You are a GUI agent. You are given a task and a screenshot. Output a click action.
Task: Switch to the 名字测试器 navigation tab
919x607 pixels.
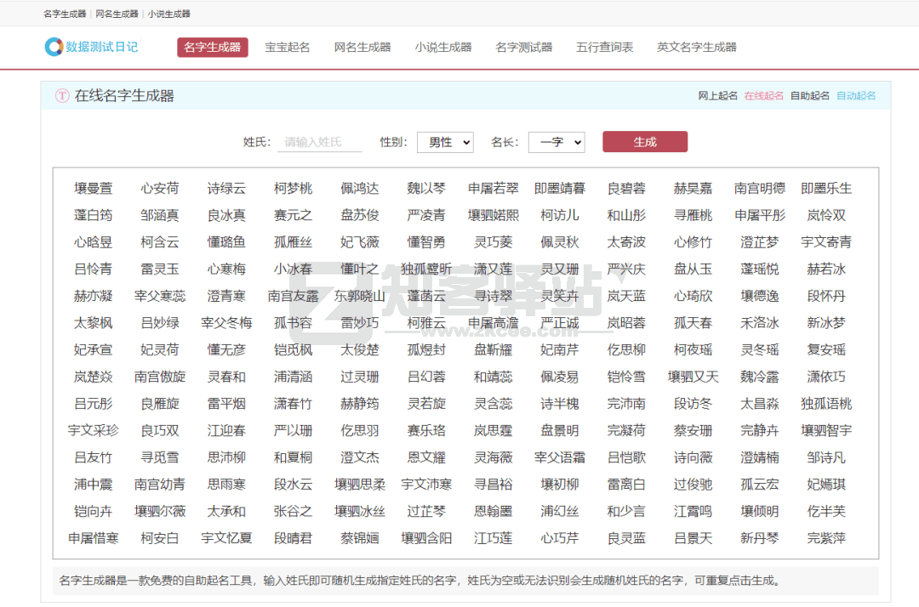coord(524,48)
